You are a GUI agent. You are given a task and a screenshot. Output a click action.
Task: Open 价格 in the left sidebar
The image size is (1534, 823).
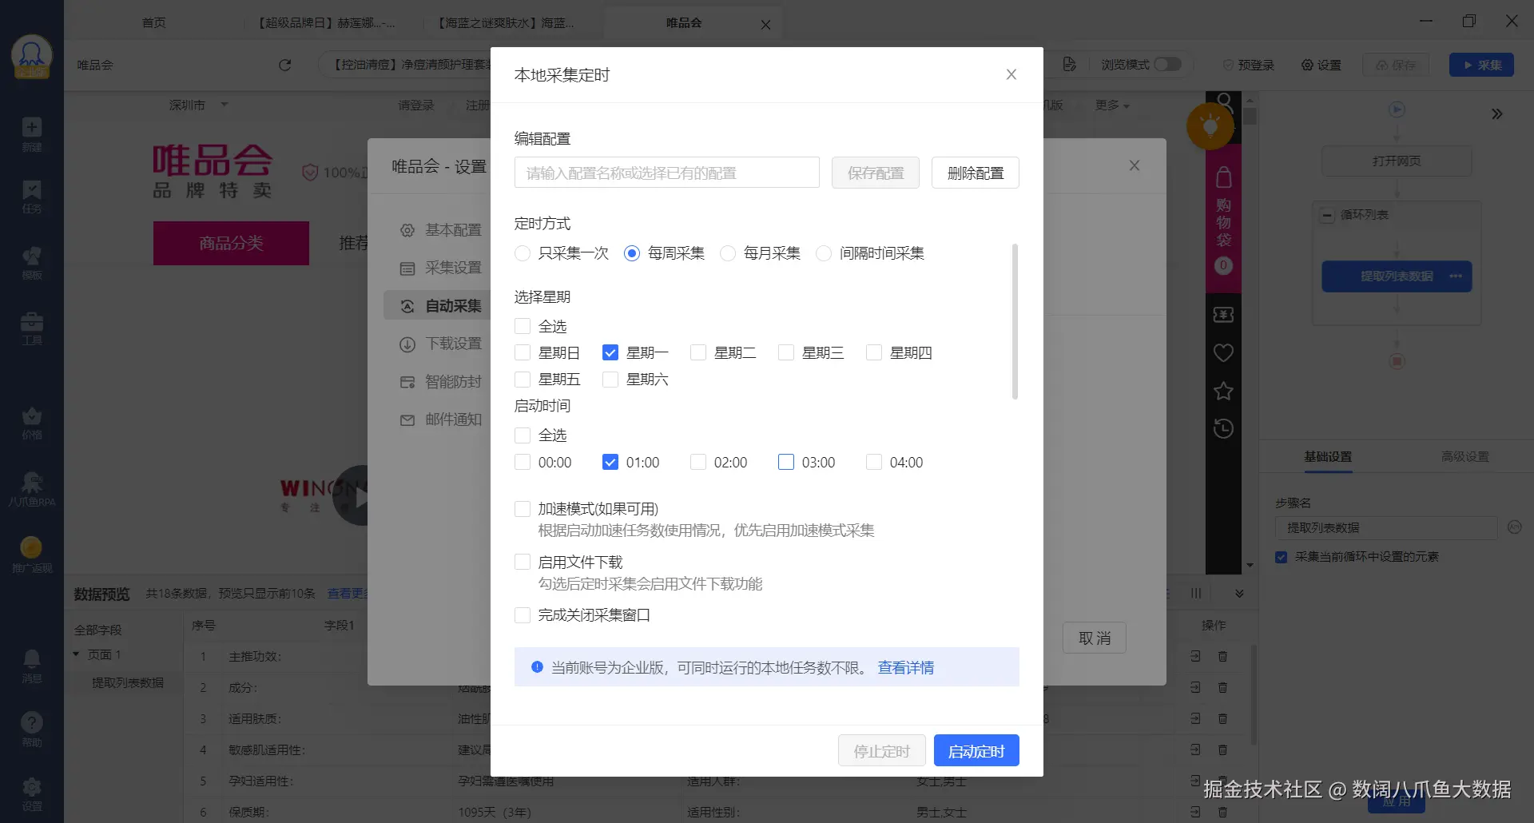pyautogui.click(x=32, y=423)
